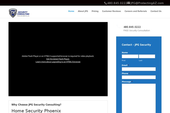Click Get the latest Flash Player link
The image size is (170, 113).
click(x=58, y=59)
